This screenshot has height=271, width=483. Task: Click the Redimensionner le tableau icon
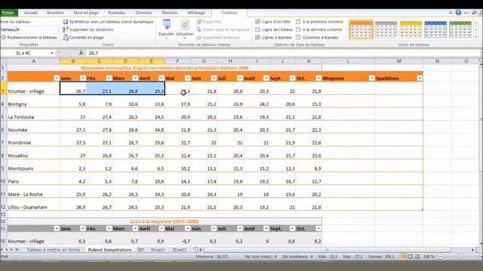pos(3,38)
